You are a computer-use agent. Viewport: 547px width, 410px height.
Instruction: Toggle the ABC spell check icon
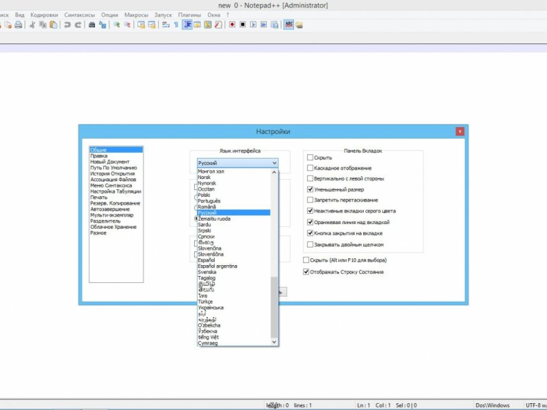tap(289, 25)
